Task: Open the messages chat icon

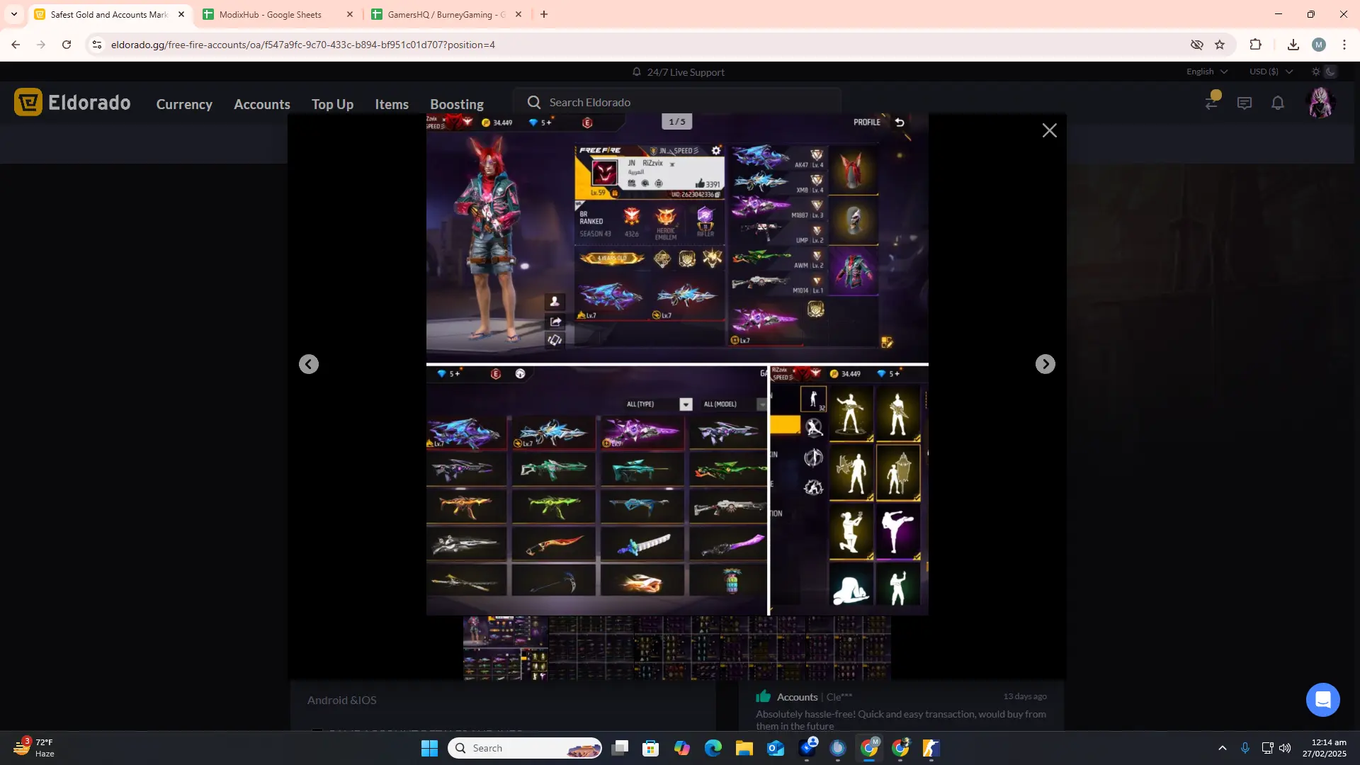Action: pyautogui.click(x=1244, y=103)
